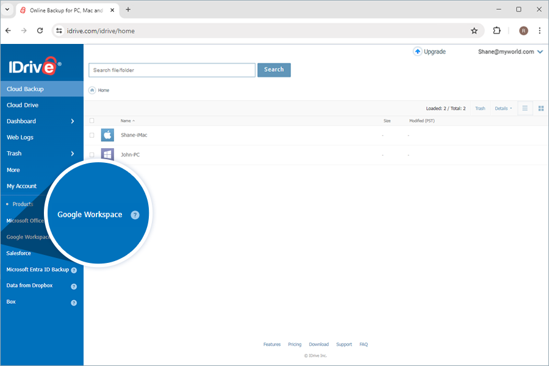Screen dimensions: 549x366
Task: Open new browser tab
Action: click(x=128, y=10)
